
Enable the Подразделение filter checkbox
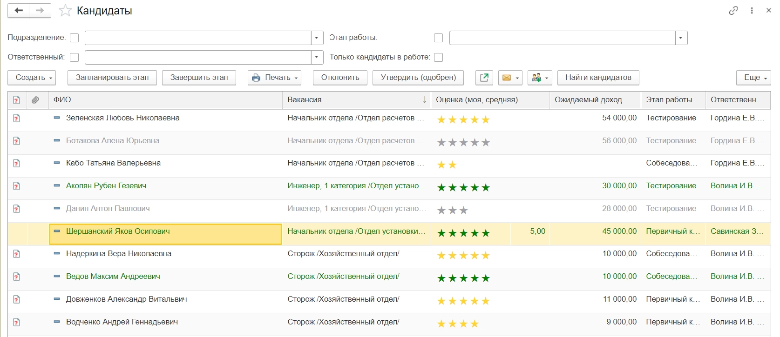[x=75, y=38]
